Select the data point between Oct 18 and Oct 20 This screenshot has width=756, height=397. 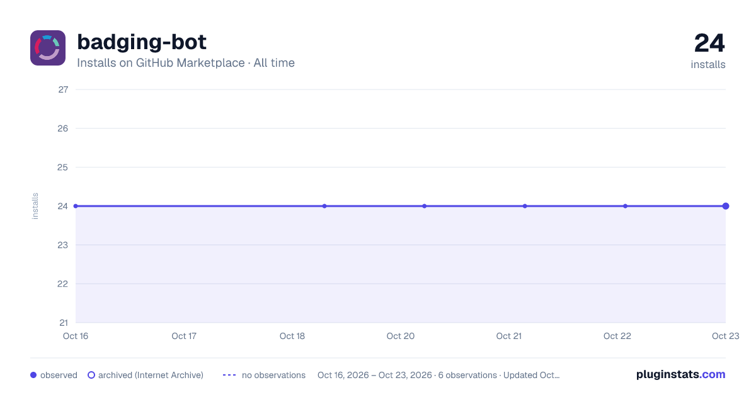[x=324, y=206]
